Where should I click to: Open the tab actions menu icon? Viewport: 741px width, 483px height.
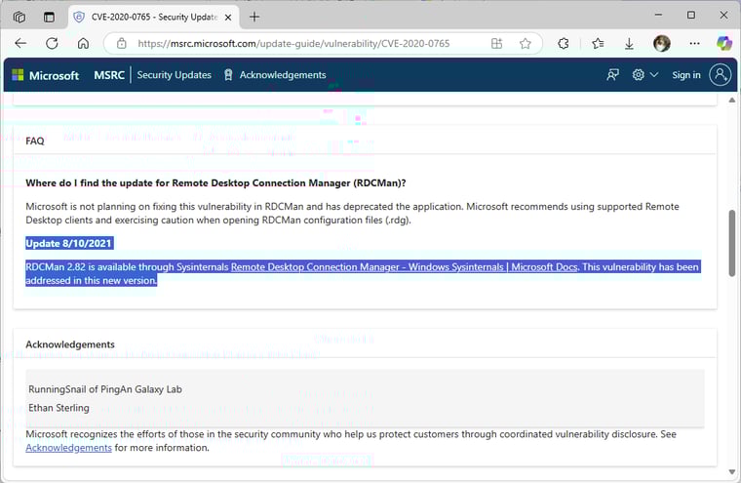pos(49,17)
